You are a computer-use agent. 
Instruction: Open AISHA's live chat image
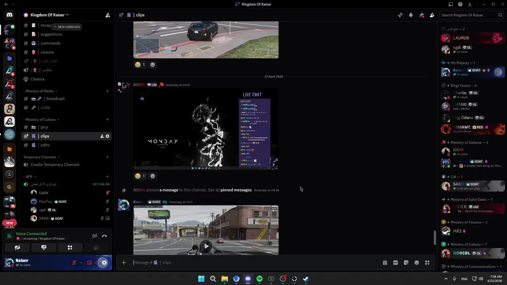pyautogui.click(x=206, y=129)
